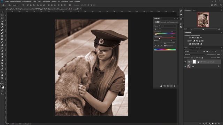Add a Brightness/Contrast adjustment
This screenshot has width=223, height=125.
190,38
